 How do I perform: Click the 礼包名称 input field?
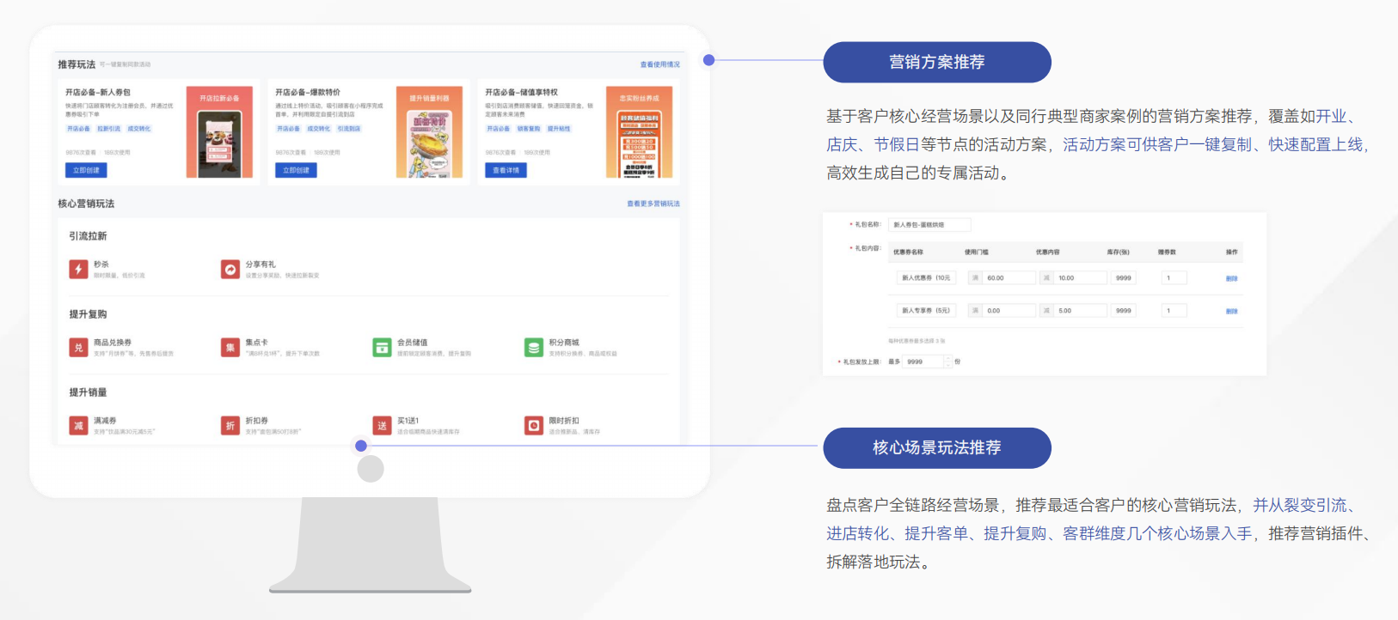929,225
